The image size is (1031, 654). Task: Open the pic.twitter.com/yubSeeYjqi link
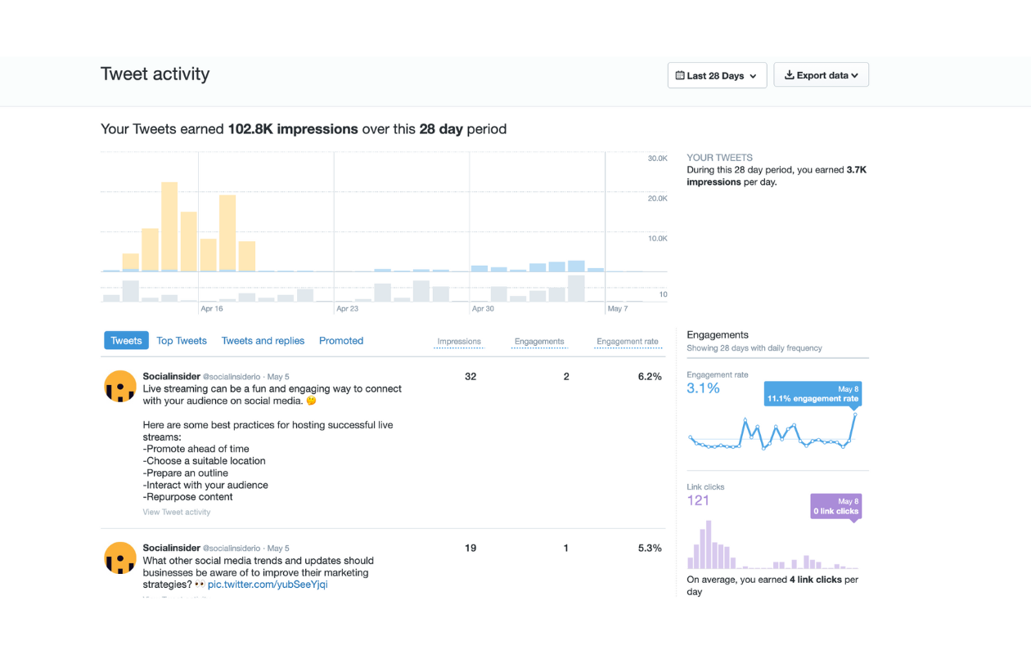point(268,585)
